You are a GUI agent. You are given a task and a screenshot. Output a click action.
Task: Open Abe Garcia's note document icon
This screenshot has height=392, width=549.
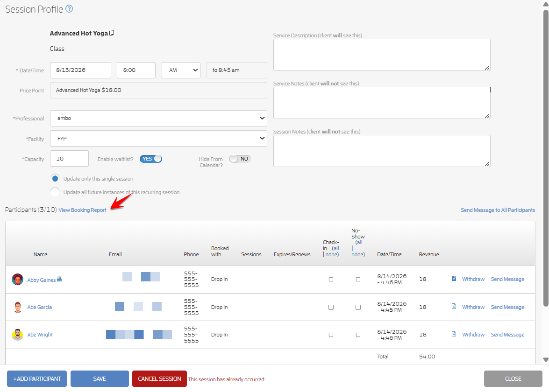[454, 306]
